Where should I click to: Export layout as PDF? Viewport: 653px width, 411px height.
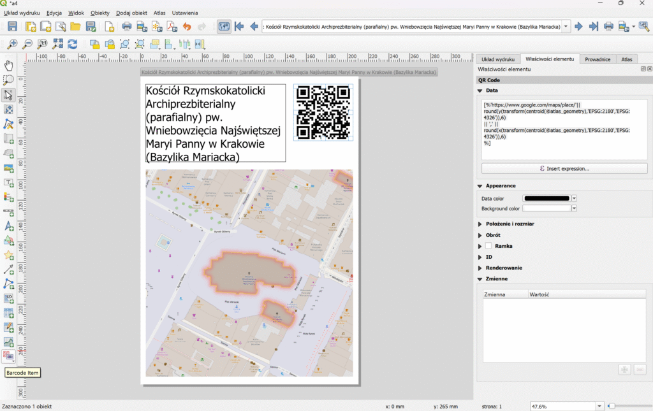click(172, 27)
